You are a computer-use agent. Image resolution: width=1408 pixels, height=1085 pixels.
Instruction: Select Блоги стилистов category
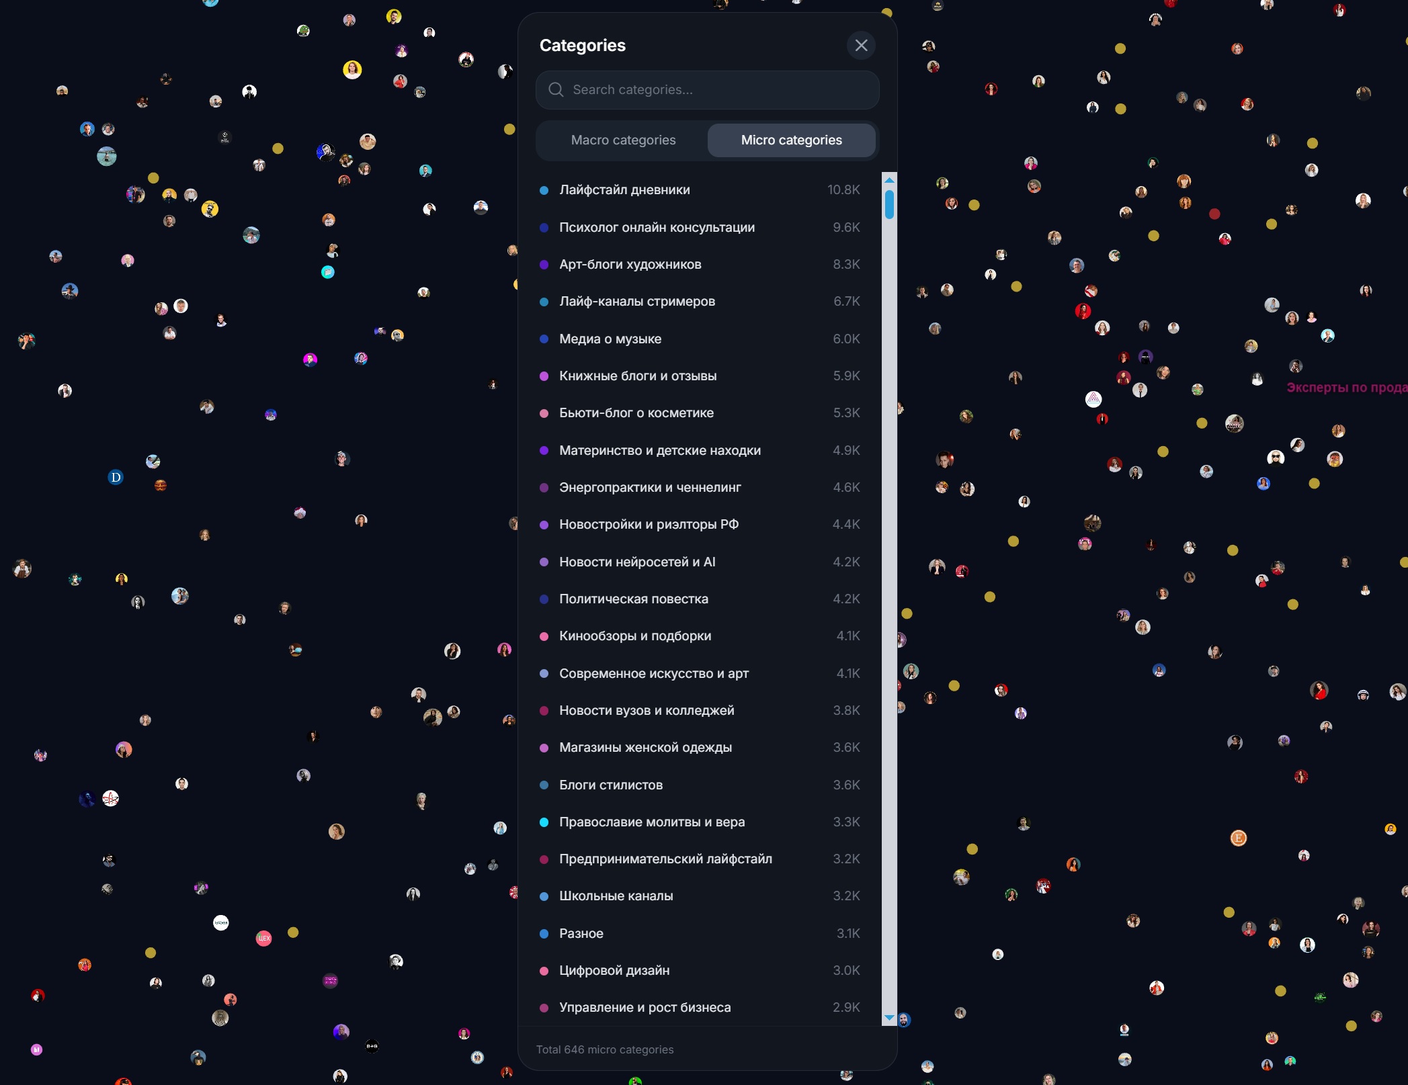(x=700, y=785)
